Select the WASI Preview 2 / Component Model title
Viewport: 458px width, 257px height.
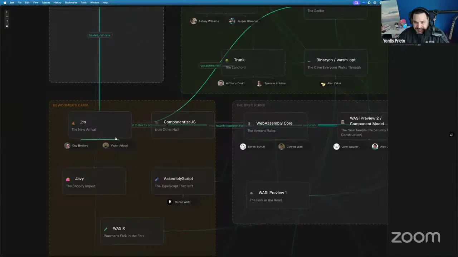(x=367, y=121)
